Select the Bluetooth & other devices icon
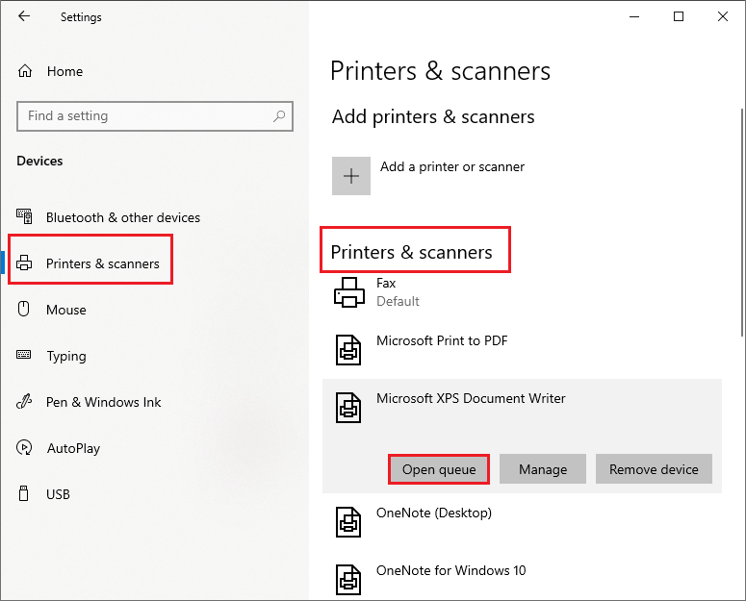The width and height of the screenshot is (746, 601). pos(24,216)
